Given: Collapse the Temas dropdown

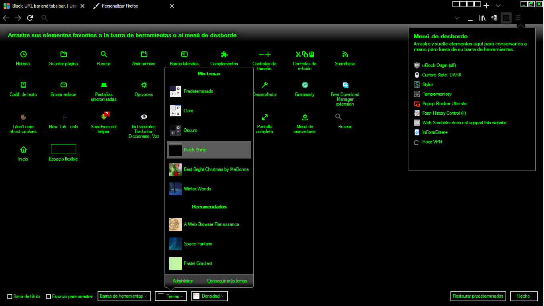Looking at the screenshot, I should [x=170, y=296].
